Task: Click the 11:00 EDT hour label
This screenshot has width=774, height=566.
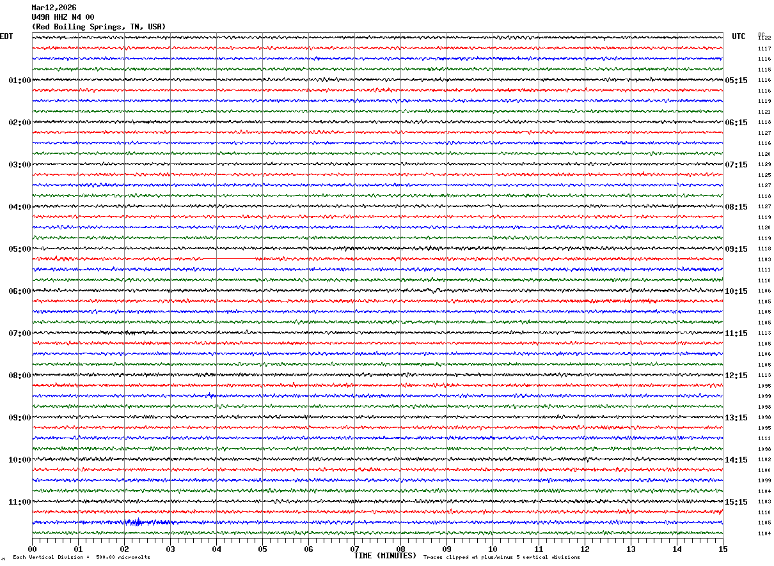Action: [x=20, y=502]
